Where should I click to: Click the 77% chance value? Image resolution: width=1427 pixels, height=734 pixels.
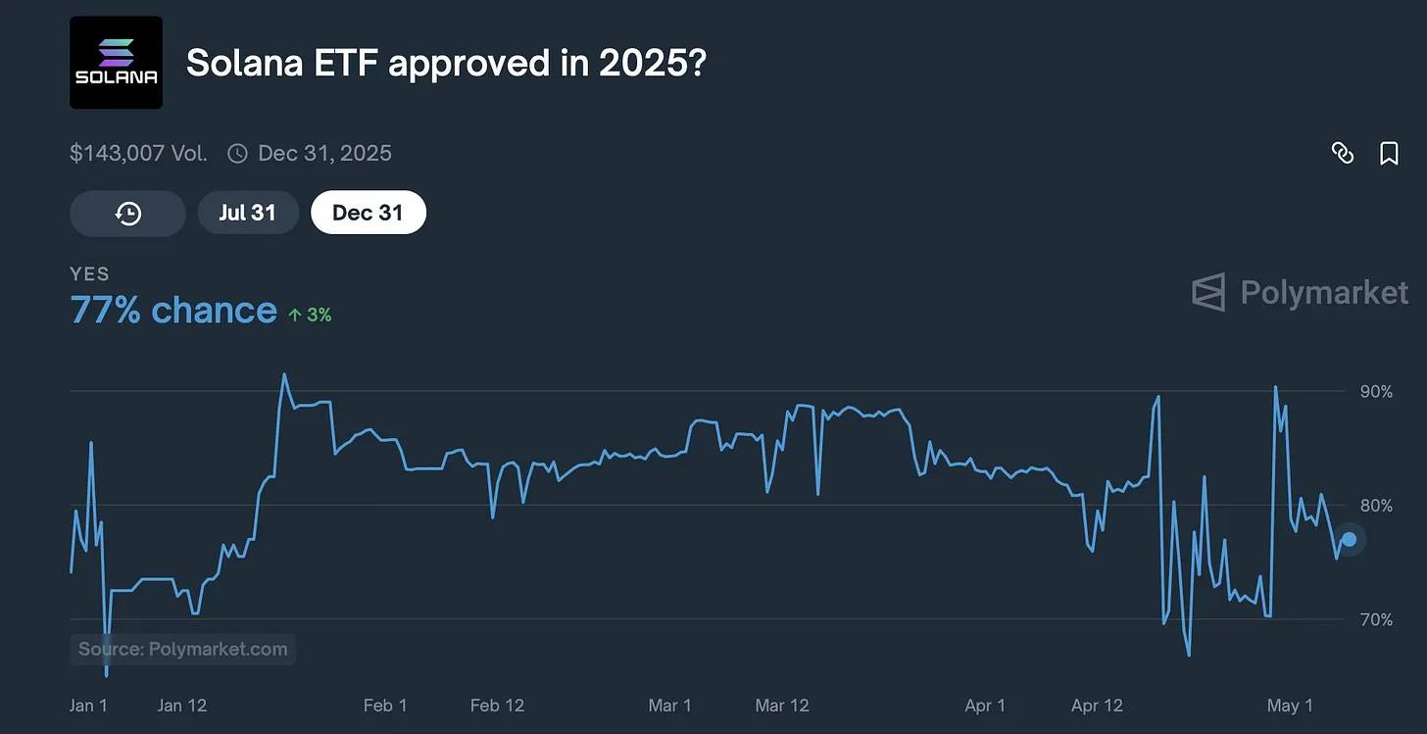173,310
